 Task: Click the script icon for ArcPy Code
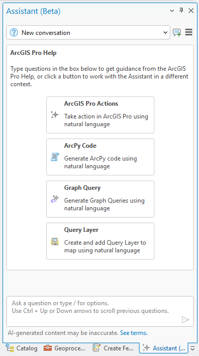[55, 157]
